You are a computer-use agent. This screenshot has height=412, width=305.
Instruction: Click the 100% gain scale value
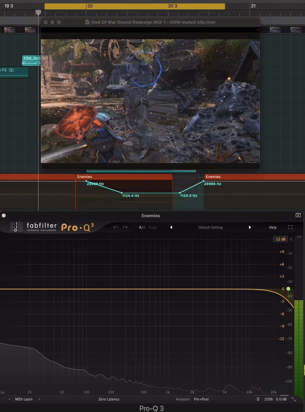coord(268,399)
